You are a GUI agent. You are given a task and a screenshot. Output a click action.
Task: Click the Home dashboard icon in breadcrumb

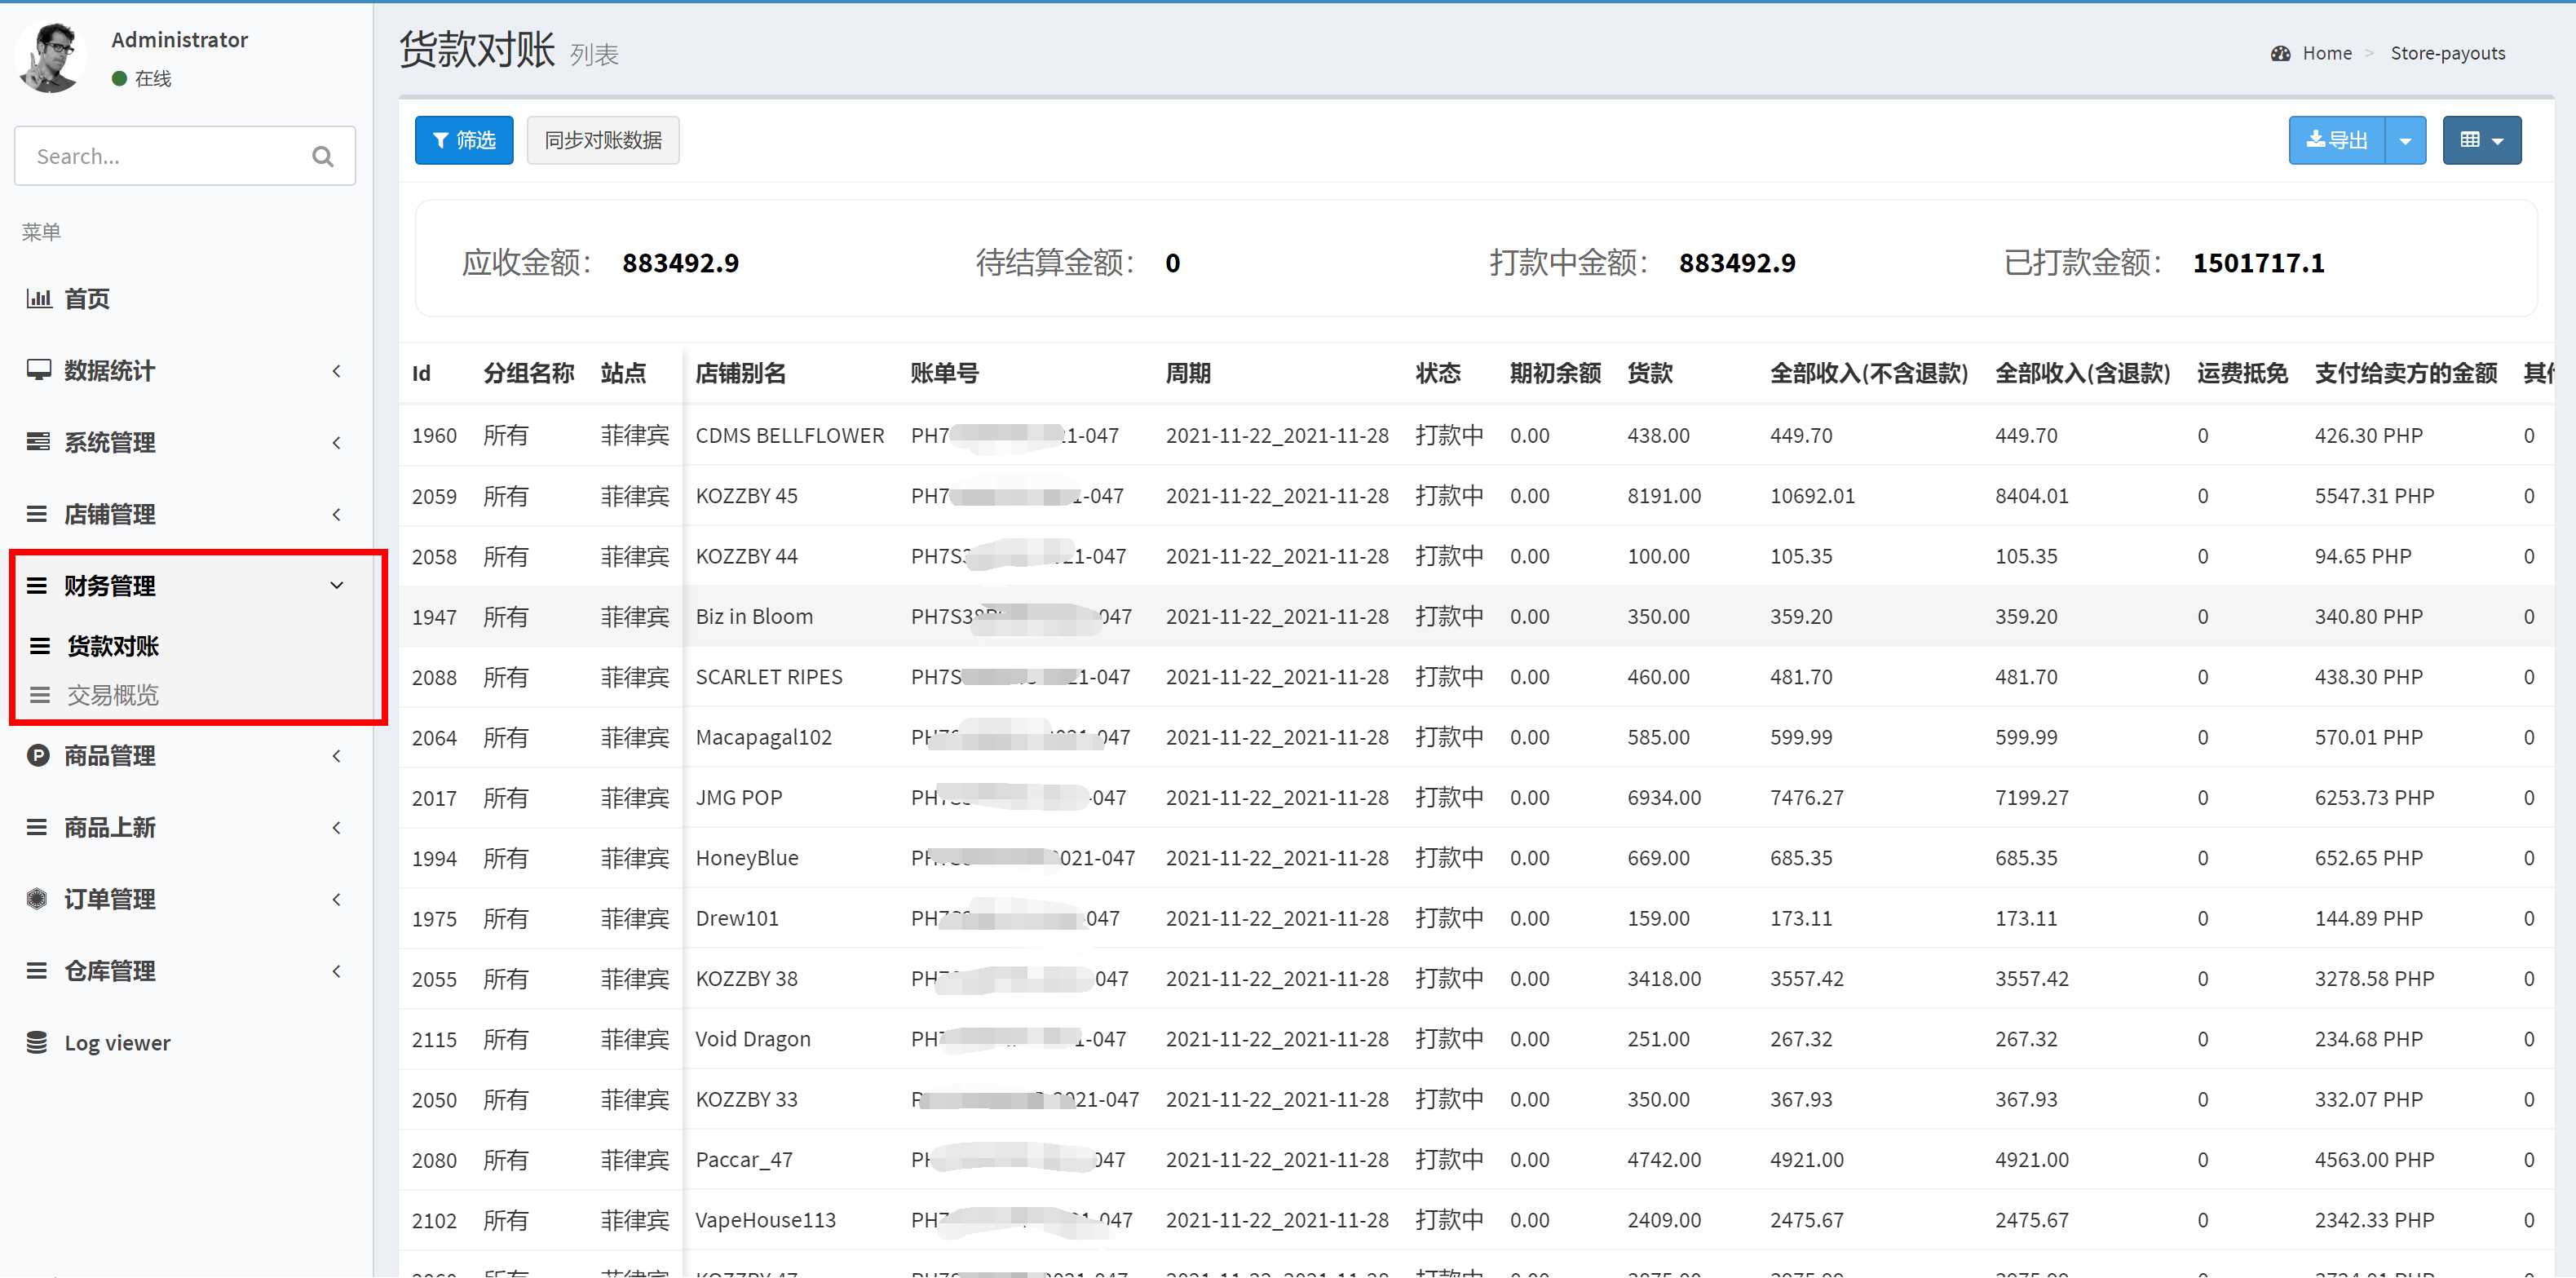2280,54
